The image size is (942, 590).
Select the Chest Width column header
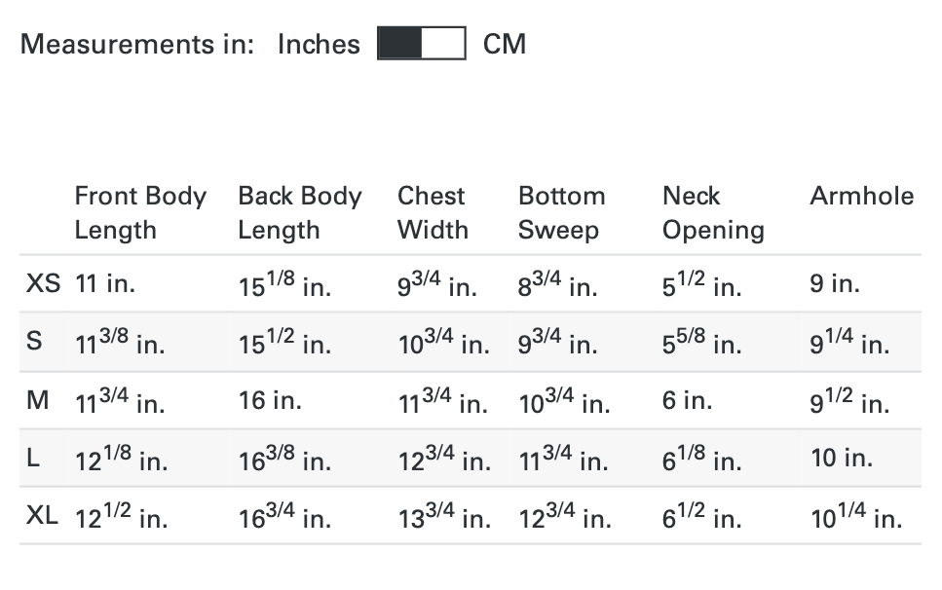(433, 212)
